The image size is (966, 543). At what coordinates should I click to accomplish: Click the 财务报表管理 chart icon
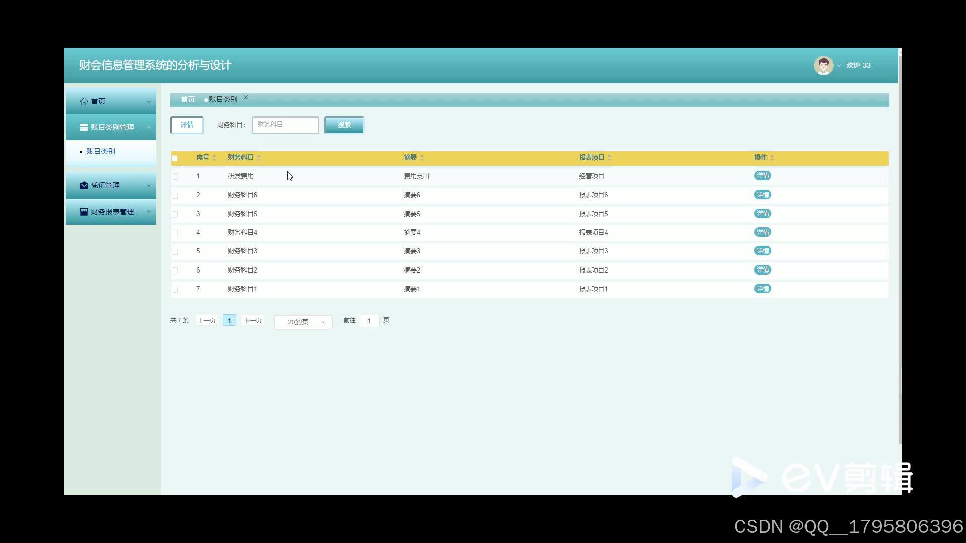[x=84, y=212]
